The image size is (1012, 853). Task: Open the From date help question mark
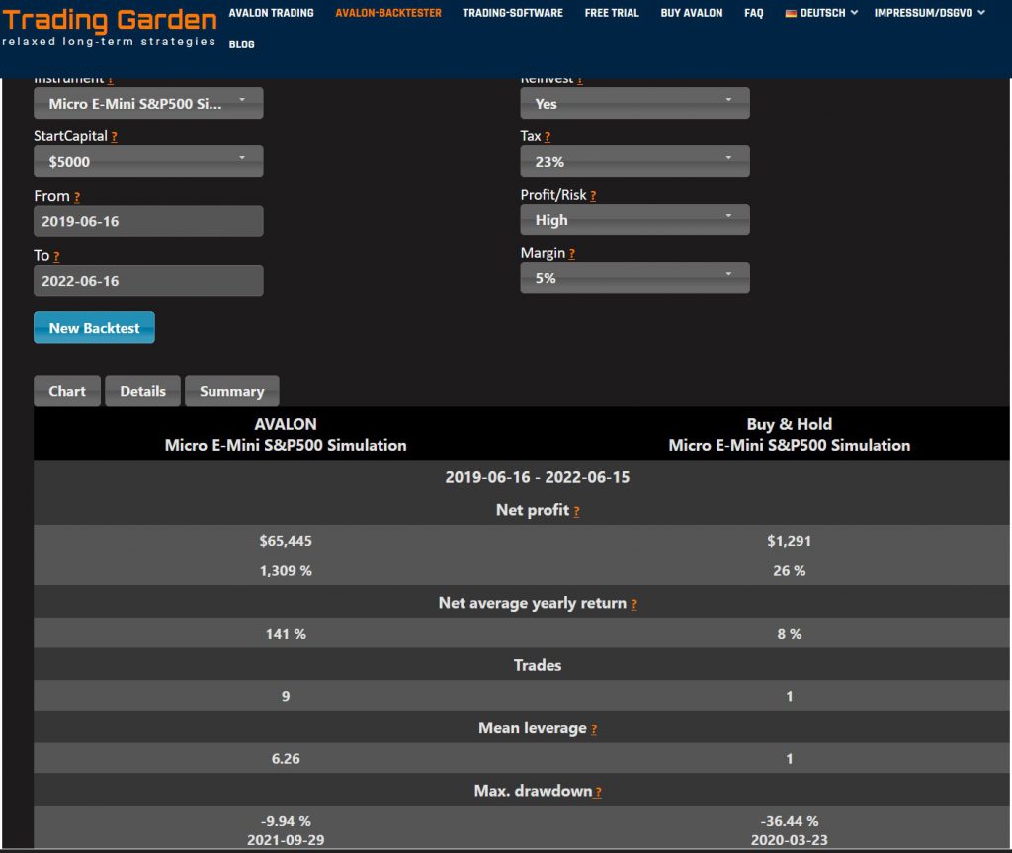click(x=77, y=197)
